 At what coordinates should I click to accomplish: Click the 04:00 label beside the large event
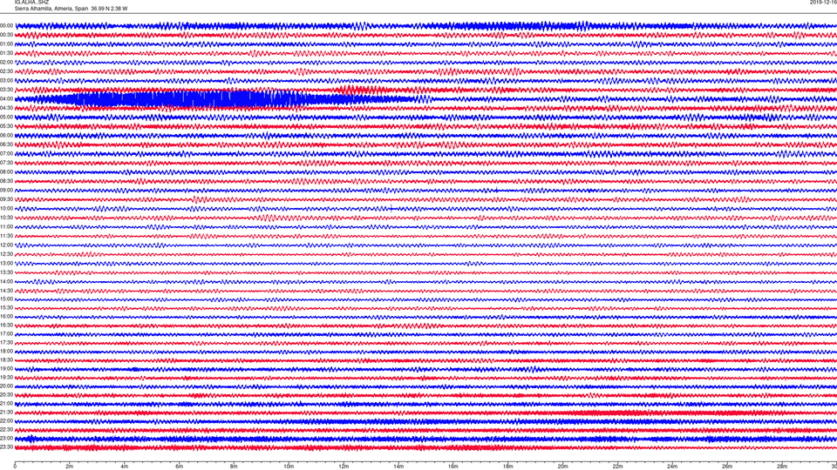pos(6,98)
